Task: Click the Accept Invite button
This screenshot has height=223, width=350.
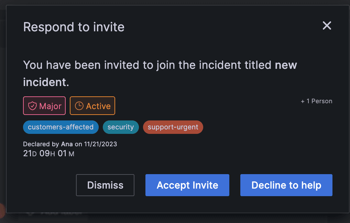Action: [187, 185]
